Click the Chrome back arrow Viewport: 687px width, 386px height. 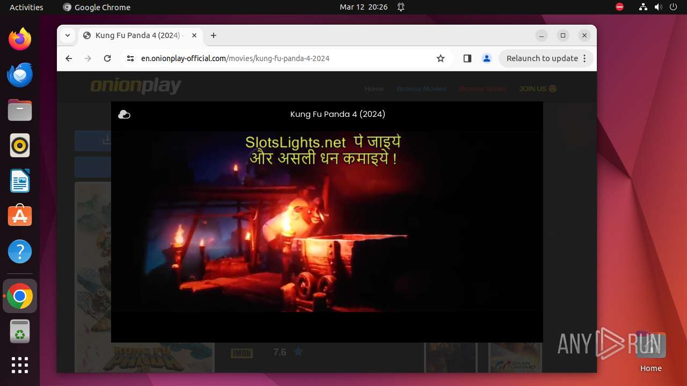coord(69,58)
